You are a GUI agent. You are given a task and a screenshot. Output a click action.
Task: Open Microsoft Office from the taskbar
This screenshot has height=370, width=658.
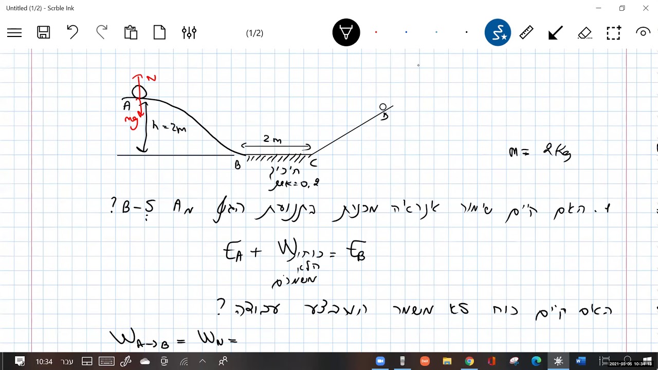click(x=491, y=361)
